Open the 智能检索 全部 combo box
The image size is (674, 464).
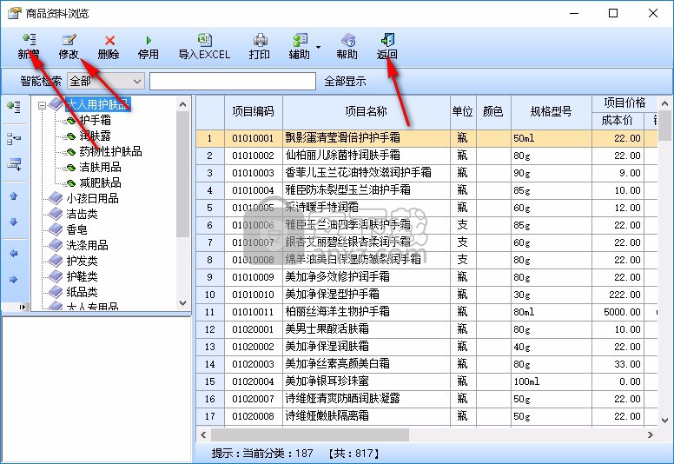(105, 81)
